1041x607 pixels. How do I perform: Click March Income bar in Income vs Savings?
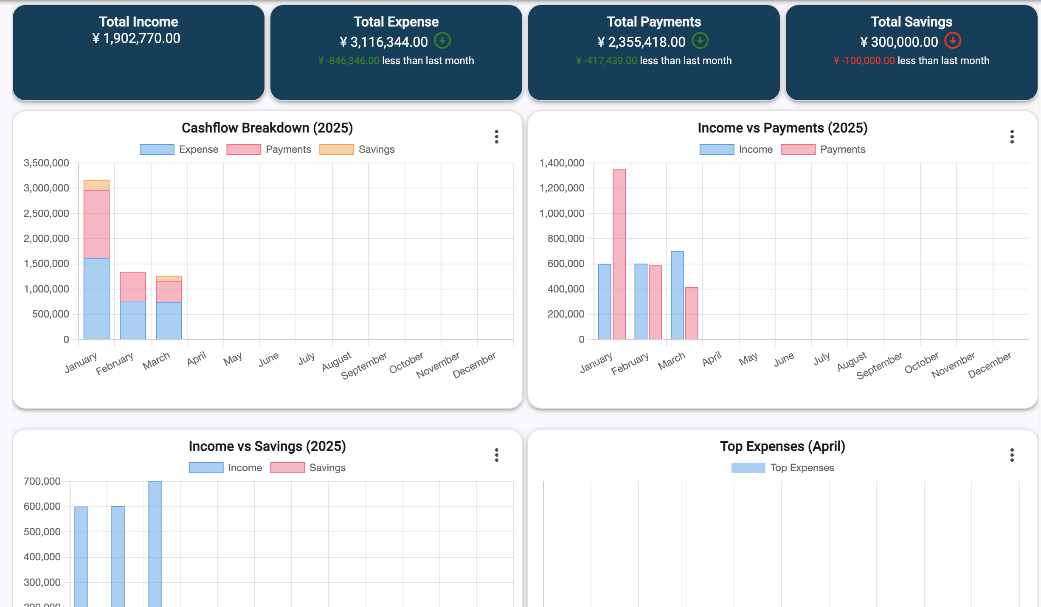click(x=155, y=544)
